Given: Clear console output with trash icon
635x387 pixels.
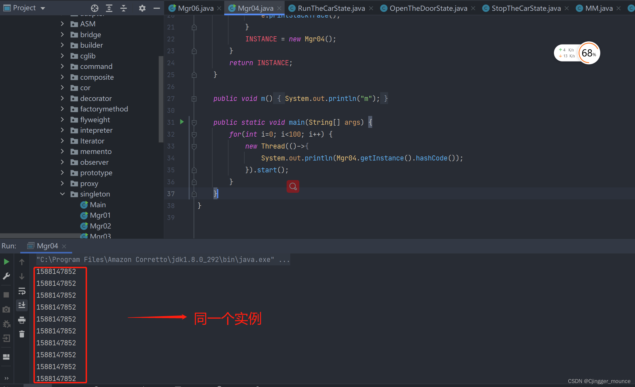Looking at the screenshot, I should (22, 334).
